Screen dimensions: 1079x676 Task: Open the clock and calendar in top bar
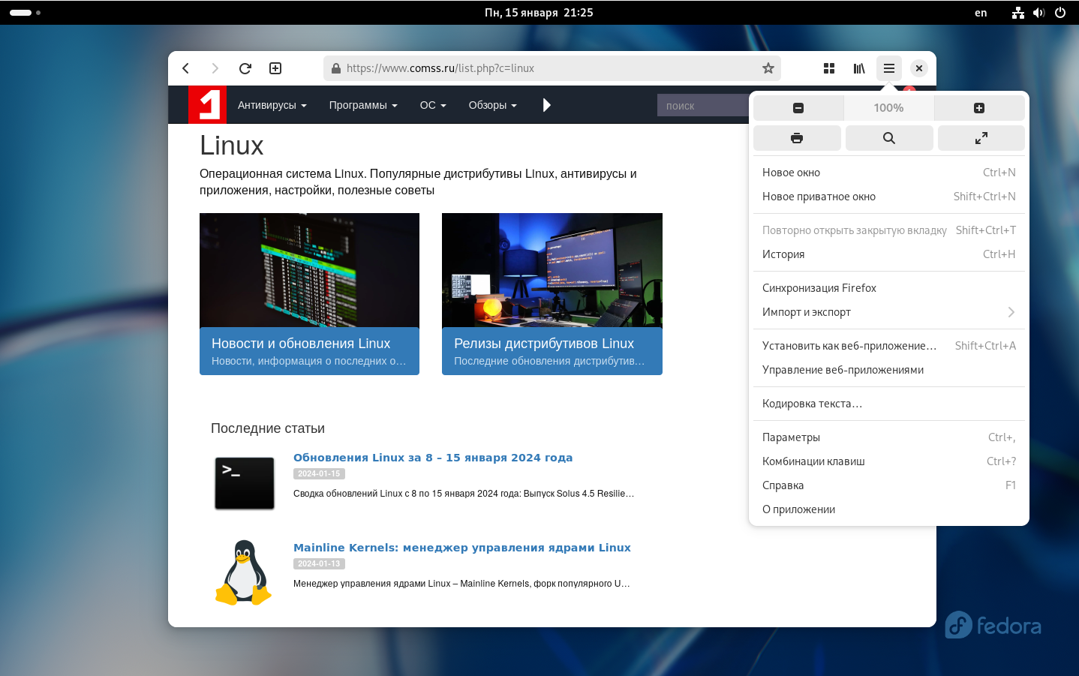click(539, 13)
